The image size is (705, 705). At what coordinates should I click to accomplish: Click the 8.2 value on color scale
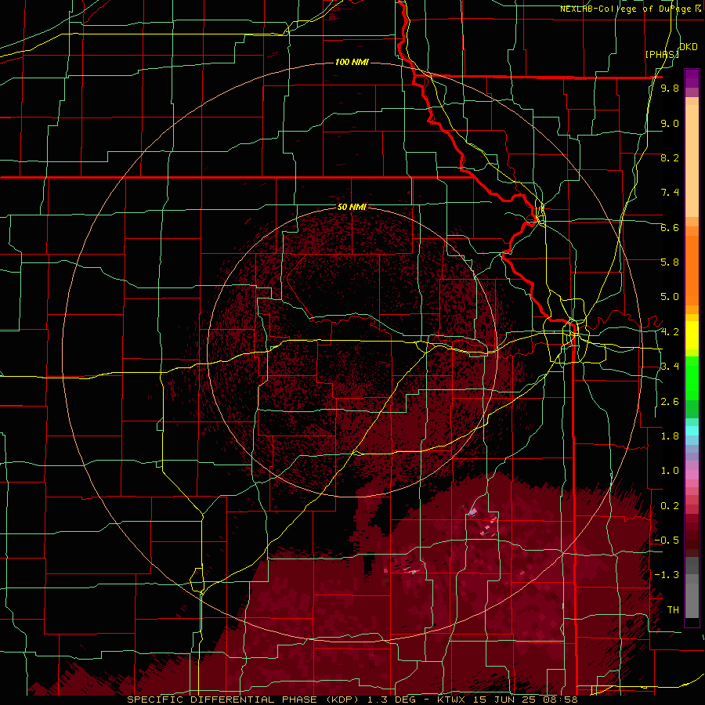670,157
